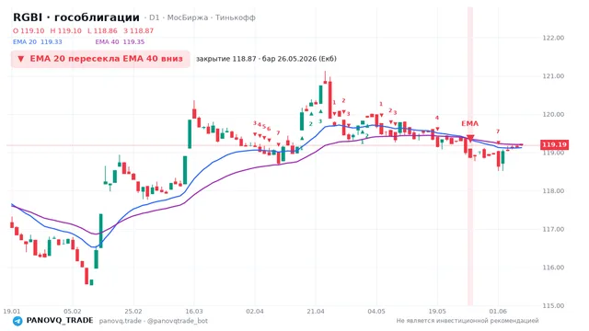
Task: Click the 121.00 price axis label
Action: pos(553,76)
